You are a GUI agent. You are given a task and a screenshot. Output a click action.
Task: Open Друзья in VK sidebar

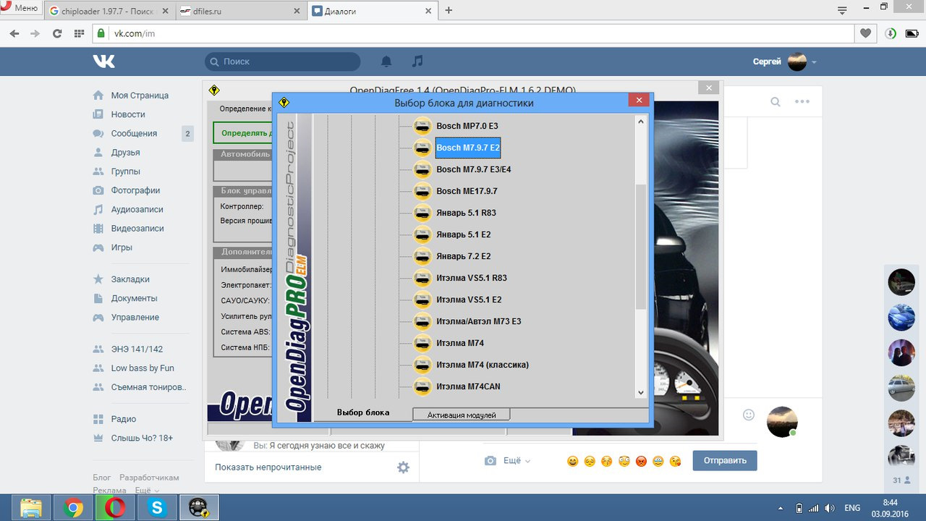125,153
